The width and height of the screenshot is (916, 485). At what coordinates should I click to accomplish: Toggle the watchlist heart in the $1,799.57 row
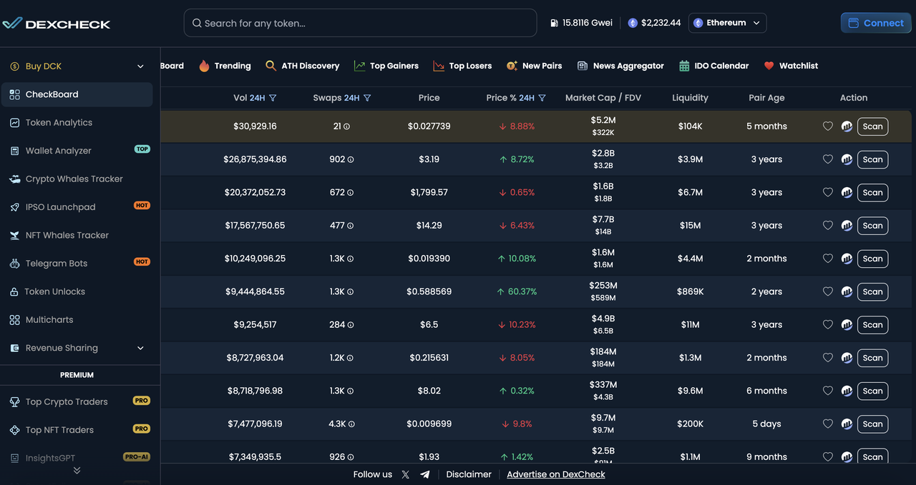pos(828,192)
